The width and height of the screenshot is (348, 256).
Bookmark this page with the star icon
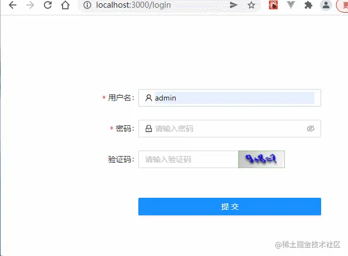(x=251, y=5)
